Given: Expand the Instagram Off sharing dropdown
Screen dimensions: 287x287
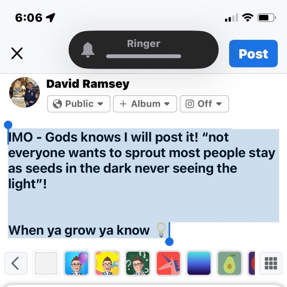Looking at the screenshot, I should click(204, 104).
